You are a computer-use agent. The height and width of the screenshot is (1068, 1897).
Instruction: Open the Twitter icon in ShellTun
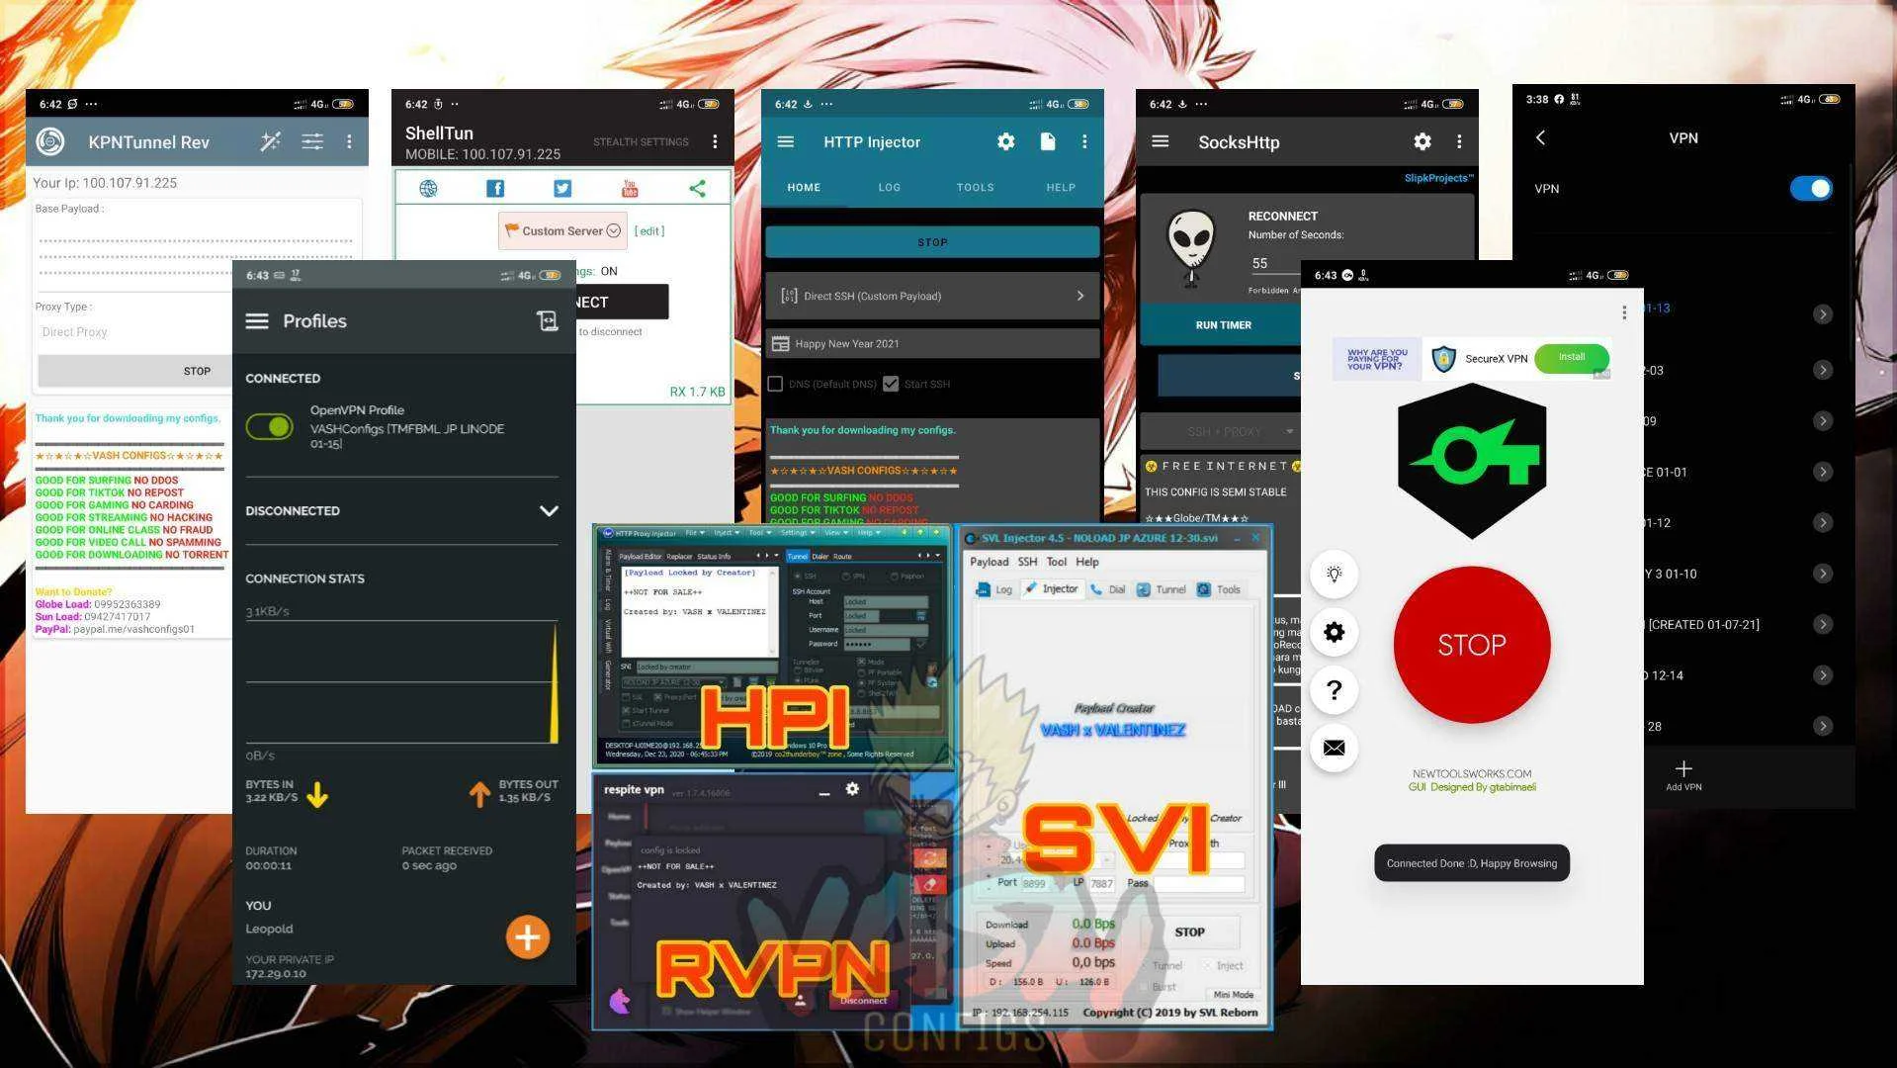(562, 188)
